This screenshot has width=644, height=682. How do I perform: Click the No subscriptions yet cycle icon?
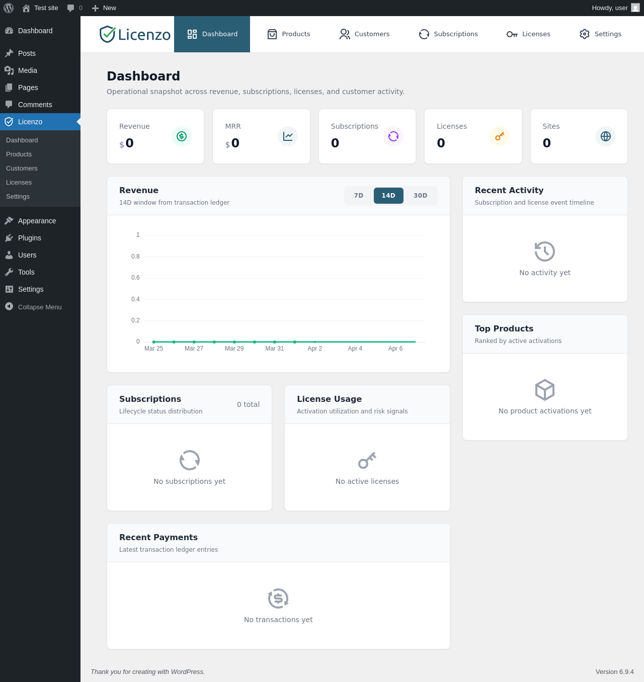[x=190, y=460]
